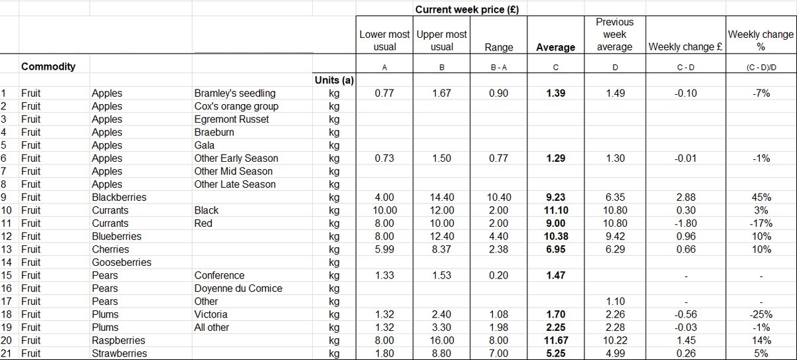Image resolution: width=797 pixels, height=360 pixels.
Task: Click the 'Previous week average' header
Action: pyautogui.click(x=614, y=34)
